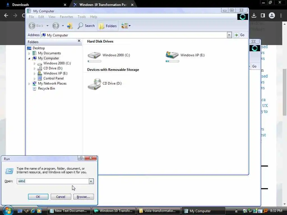
Task: Toggle the Folders pane button
Action: (x=108, y=26)
